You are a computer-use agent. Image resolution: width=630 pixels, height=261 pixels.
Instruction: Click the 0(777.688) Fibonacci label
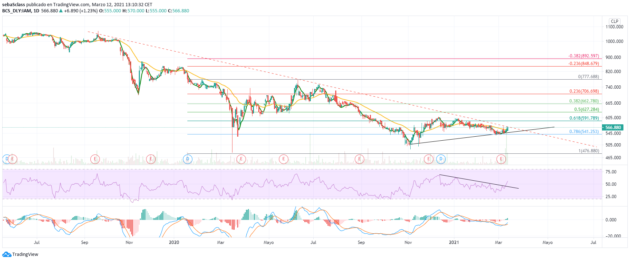tap(588, 77)
